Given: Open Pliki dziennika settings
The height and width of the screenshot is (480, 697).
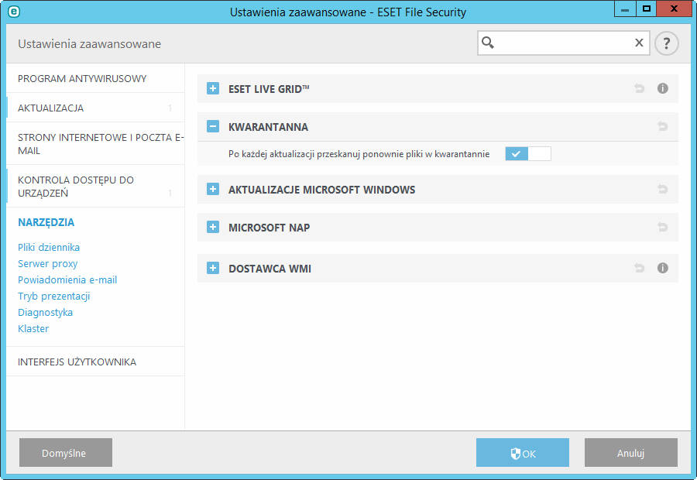Looking at the screenshot, I should point(49,247).
